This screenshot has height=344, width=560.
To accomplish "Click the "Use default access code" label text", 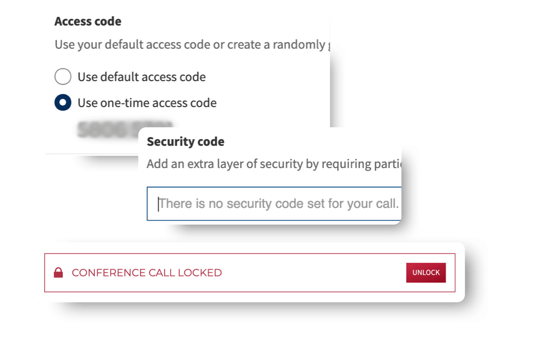I will [141, 77].
